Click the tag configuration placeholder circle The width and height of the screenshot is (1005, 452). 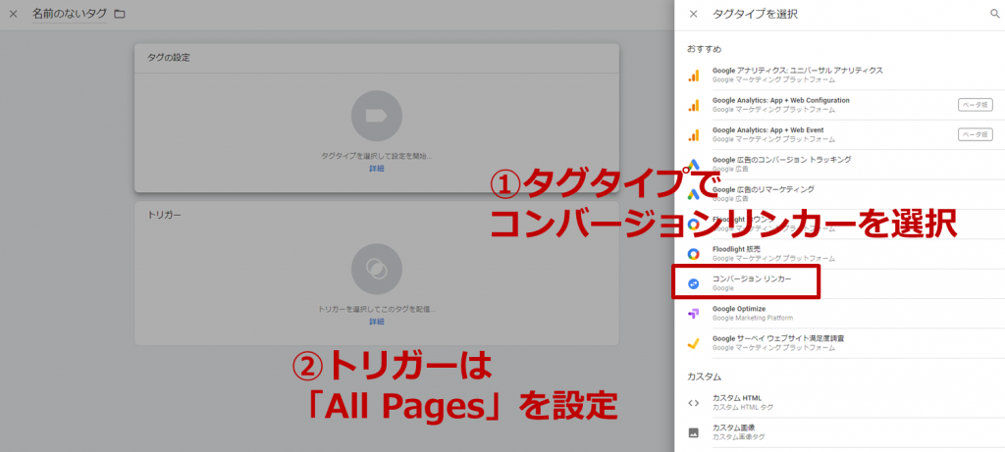click(376, 116)
